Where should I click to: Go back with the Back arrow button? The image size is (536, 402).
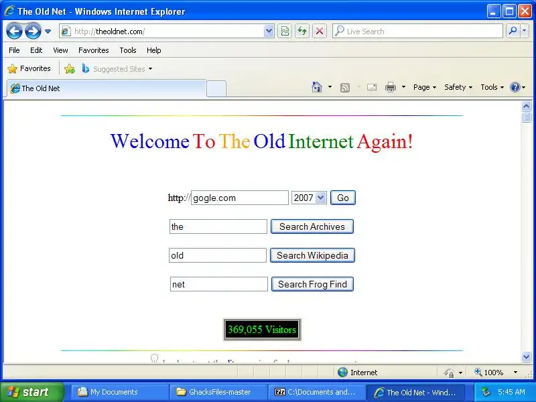(14, 31)
